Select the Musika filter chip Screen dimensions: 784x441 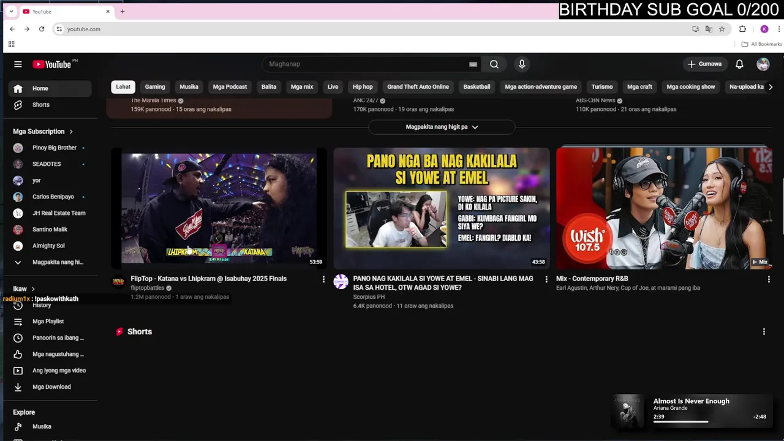189,87
